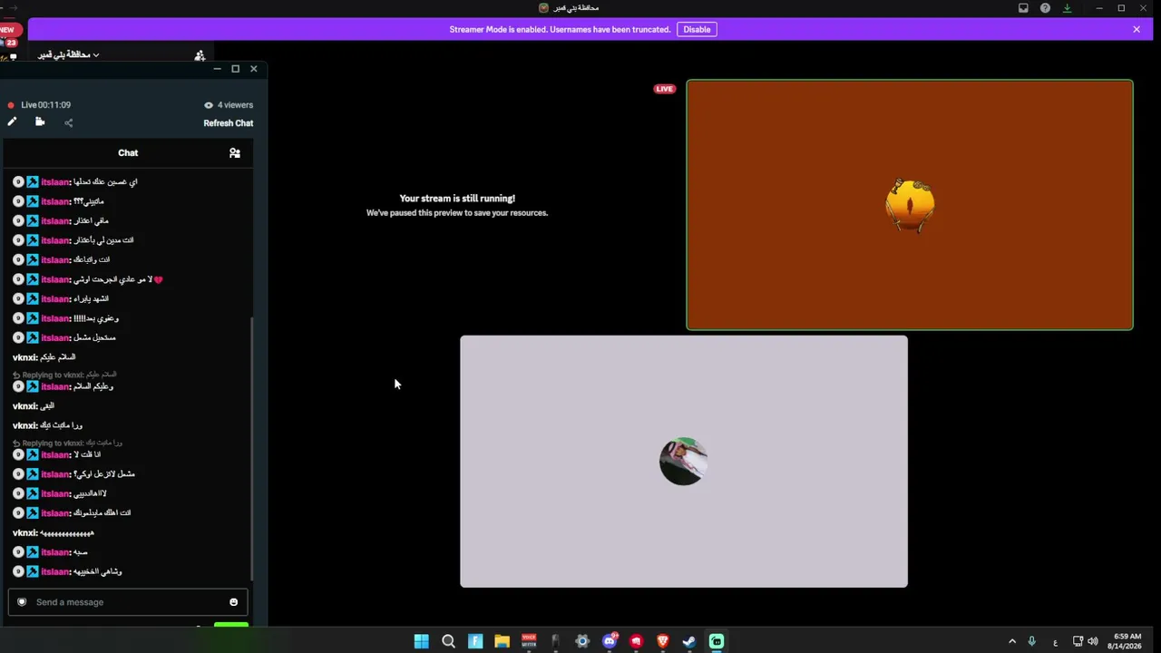Click the green Kick app taskbar icon
The width and height of the screenshot is (1161, 653).
tap(717, 641)
